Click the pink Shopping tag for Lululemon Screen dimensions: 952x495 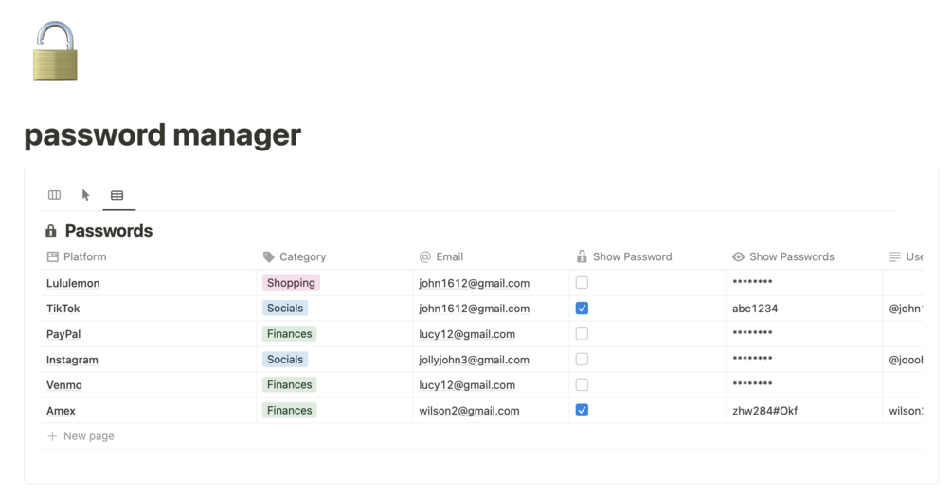[x=291, y=283]
